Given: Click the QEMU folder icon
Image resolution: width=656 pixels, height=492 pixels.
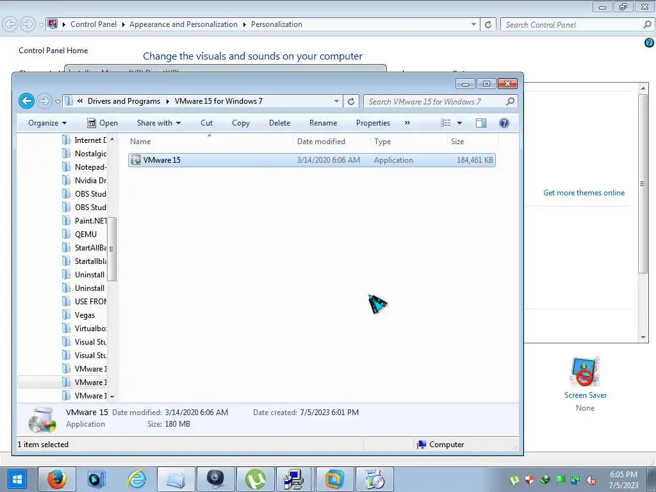Looking at the screenshot, I should [66, 234].
